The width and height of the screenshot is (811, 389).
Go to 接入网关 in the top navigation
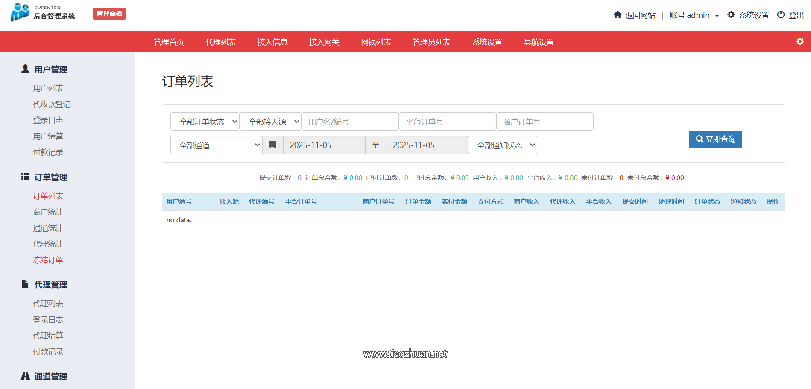(x=324, y=42)
